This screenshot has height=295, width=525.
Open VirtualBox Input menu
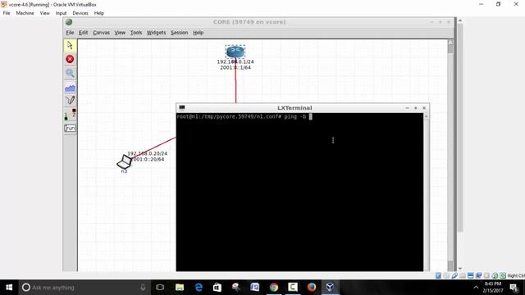pos(61,13)
